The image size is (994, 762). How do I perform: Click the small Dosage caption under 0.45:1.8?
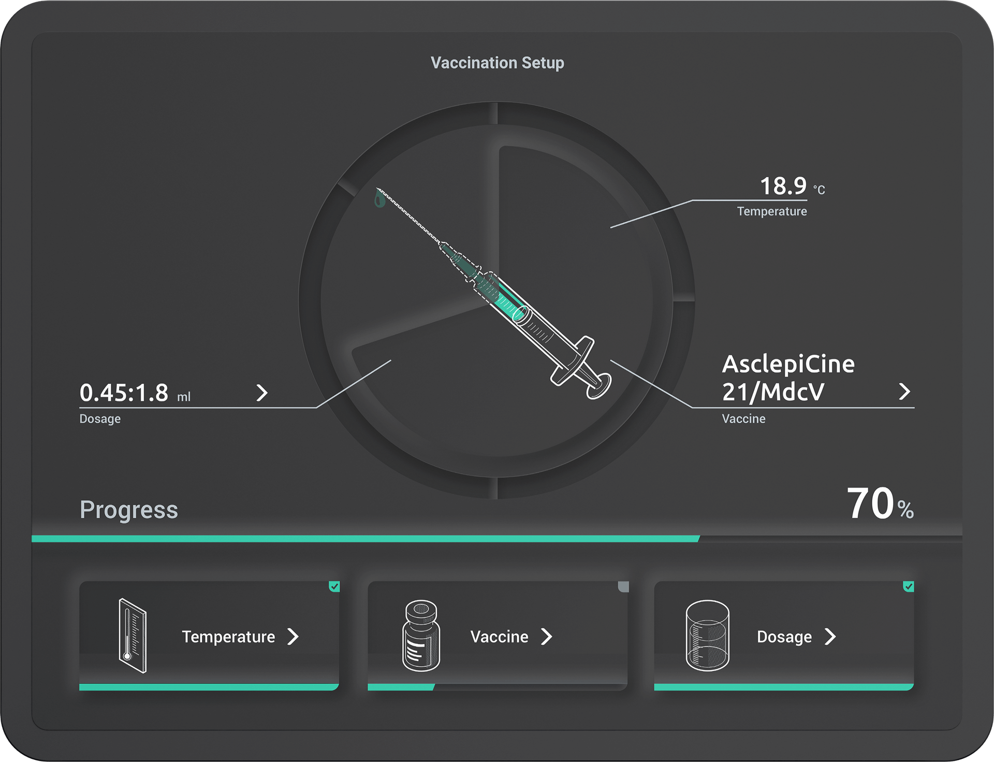[x=100, y=419]
